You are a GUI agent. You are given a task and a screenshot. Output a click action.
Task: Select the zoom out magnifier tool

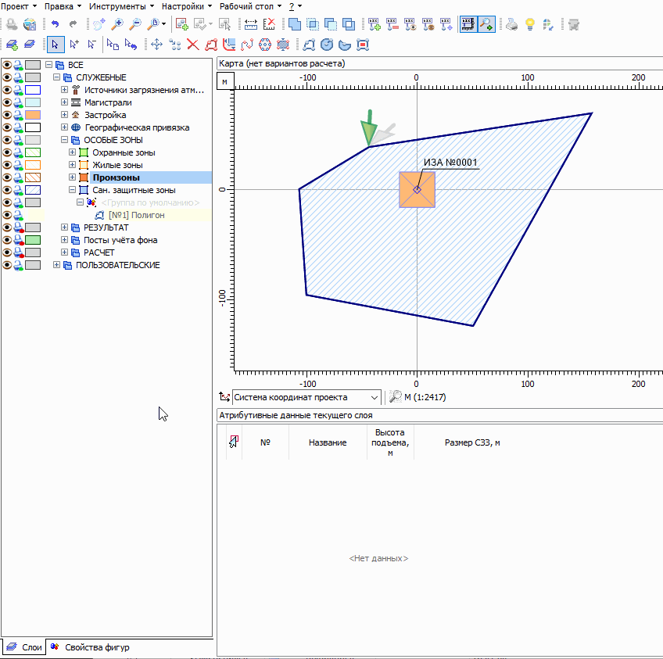click(x=136, y=24)
